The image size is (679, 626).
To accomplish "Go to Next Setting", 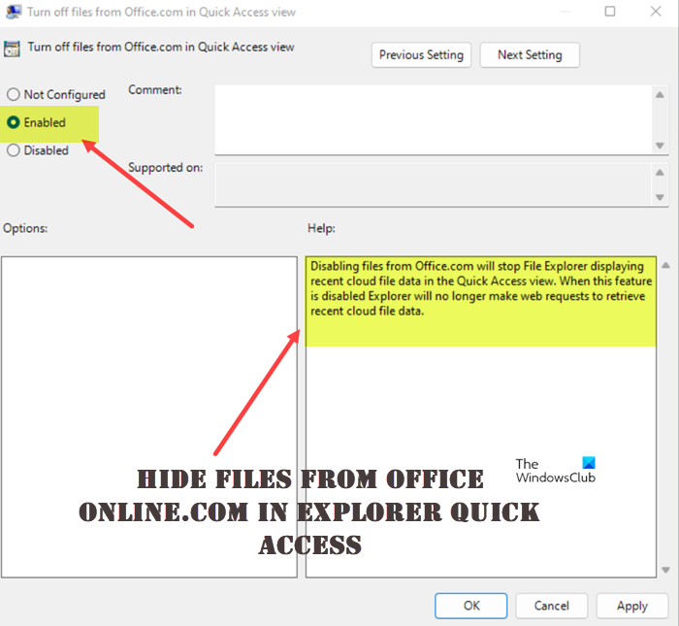I will coord(530,55).
